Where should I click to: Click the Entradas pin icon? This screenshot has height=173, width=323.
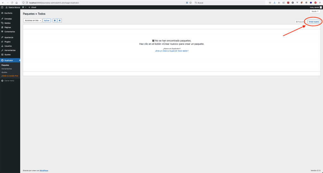pos(2,19)
